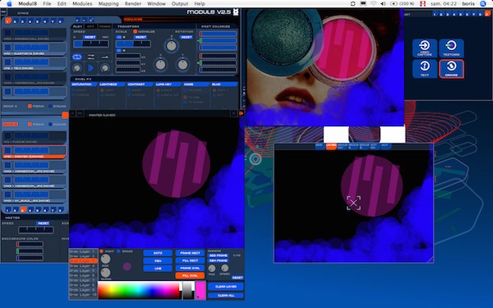Click the Fill Rect button
The image size is (493, 308).
(190, 260)
